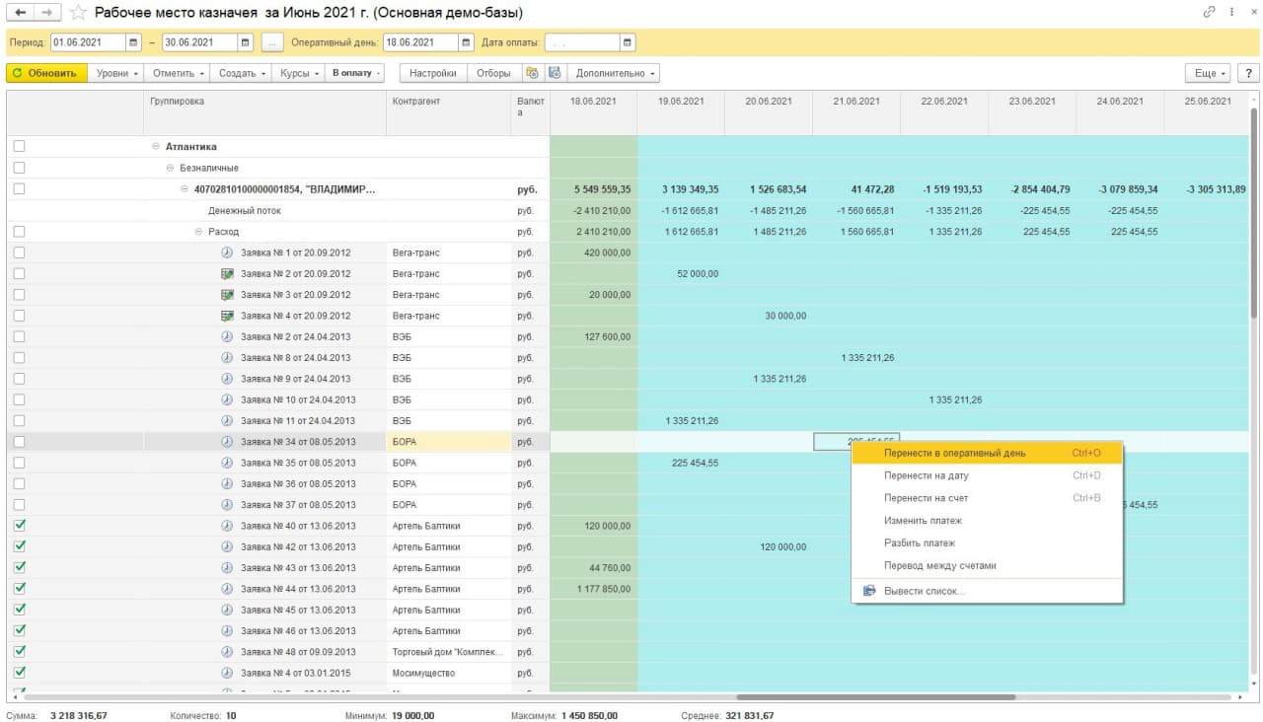Screen dimensions: 1263x722
Task: Copy link using the chain icon
Action: [1209, 13]
